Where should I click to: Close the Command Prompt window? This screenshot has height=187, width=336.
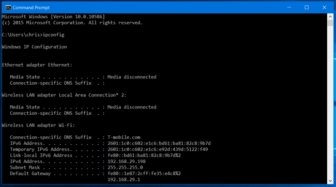tap(324, 8)
